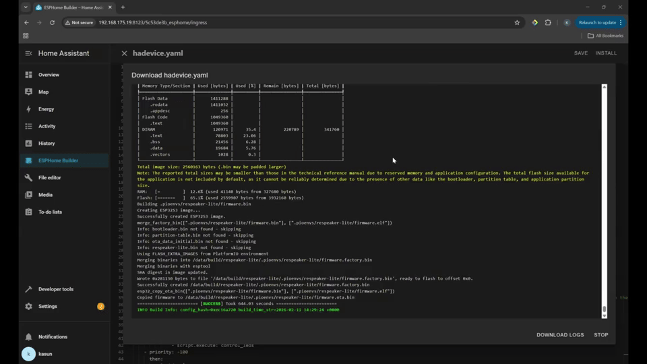Viewport: 647px width, 364px height.
Task: Open the Media panel
Action: 45,195
